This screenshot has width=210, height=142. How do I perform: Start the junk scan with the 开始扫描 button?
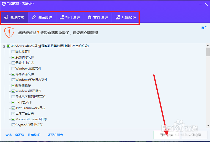pos(166,135)
